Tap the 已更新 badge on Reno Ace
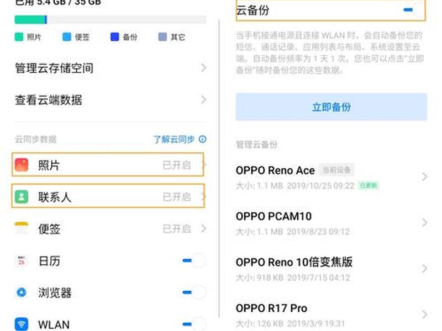 click(368, 185)
